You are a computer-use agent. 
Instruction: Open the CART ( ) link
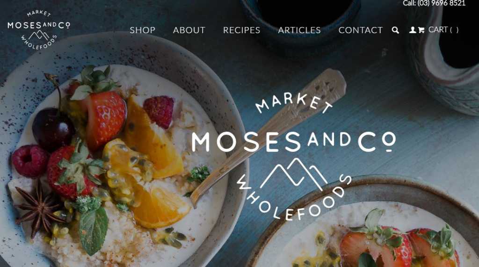tap(443, 29)
